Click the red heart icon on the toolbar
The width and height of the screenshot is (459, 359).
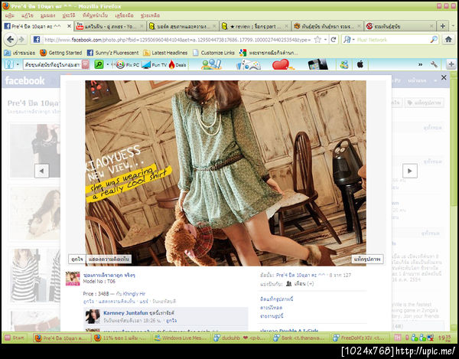pos(282,64)
